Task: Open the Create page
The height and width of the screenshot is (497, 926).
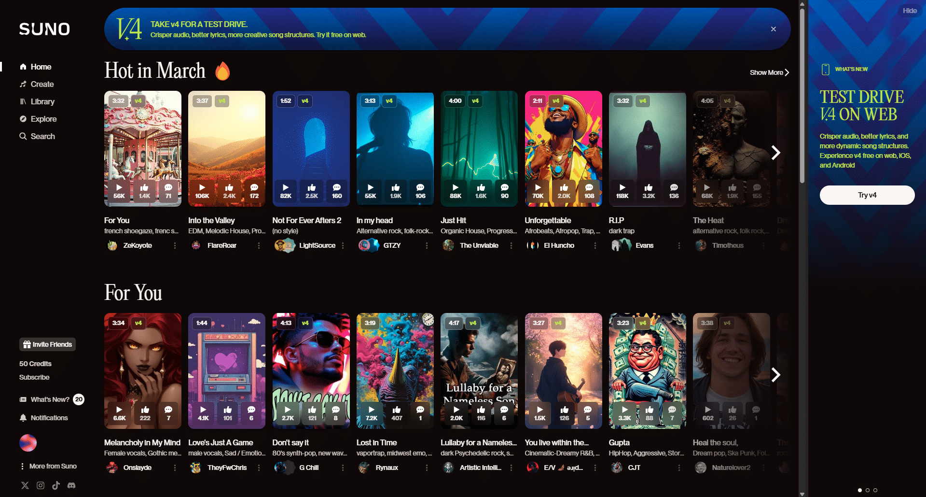Action: (x=37, y=84)
